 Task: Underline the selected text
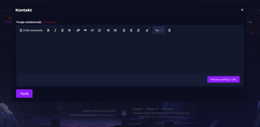click(62, 30)
